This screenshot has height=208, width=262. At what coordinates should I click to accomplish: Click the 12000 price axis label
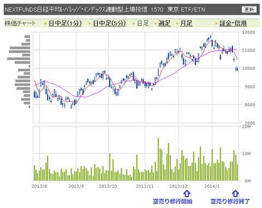248,32
